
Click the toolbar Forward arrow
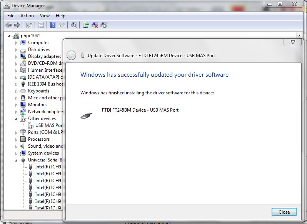[17, 25]
